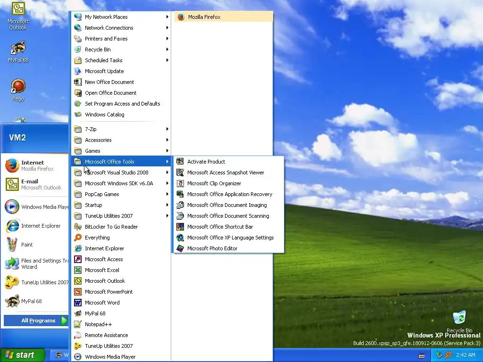Select the Microsoft Office Tools menu folder
This screenshot has width=483, height=362.
coord(121,162)
